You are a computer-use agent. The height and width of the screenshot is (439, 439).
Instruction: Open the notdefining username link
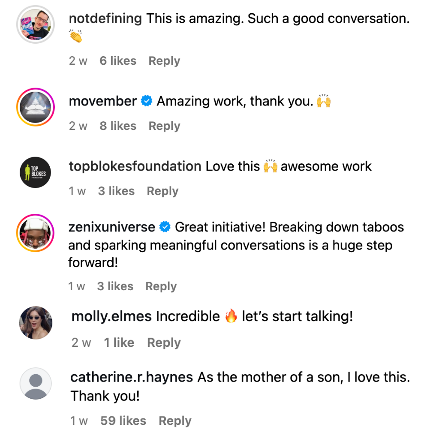tap(105, 18)
